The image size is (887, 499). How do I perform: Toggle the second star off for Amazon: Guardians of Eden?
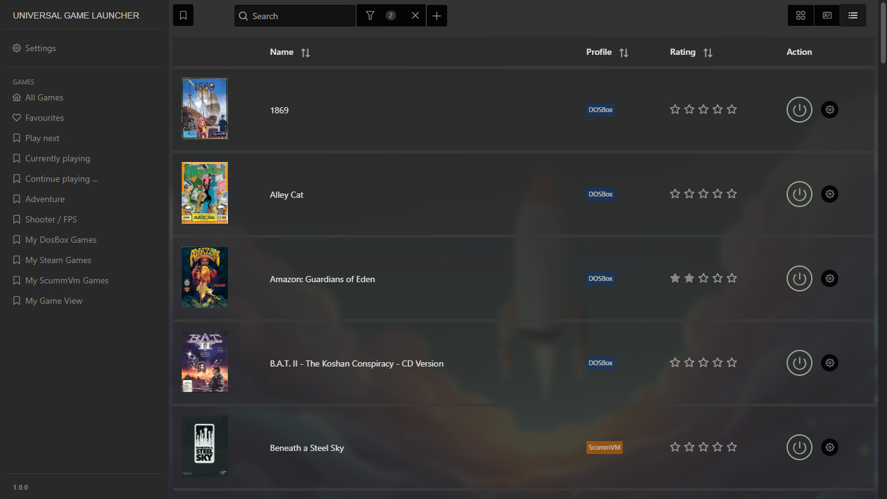coord(689,278)
